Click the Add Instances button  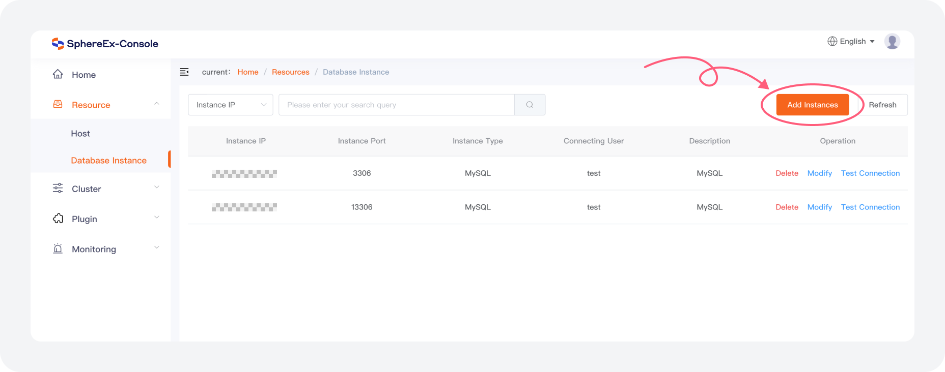click(x=812, y=105)
